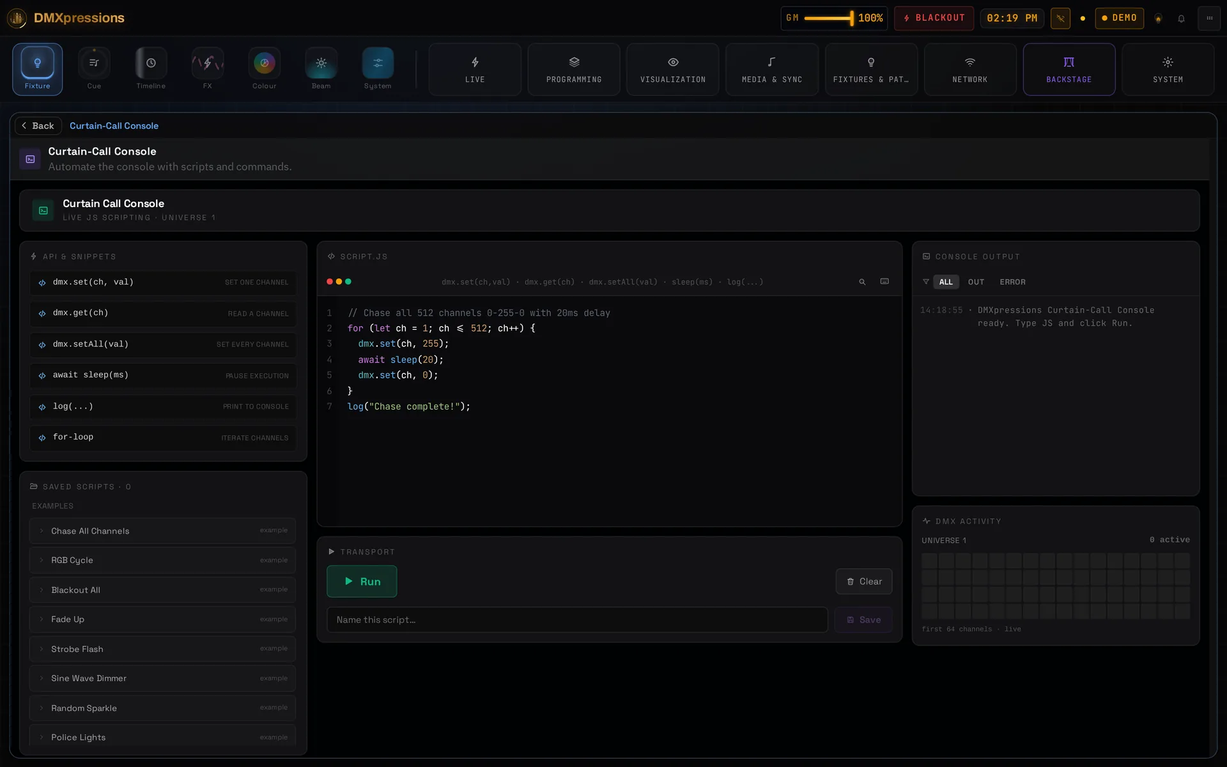Screen dimensions: 1227x767
Task: Toggle DEMO mode
Action: (1119, 18)
